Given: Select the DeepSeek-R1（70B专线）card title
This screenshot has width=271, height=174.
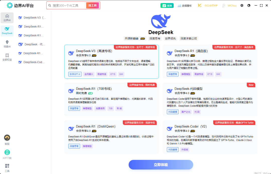Looking at the screenshot, I should coord(94,89).
